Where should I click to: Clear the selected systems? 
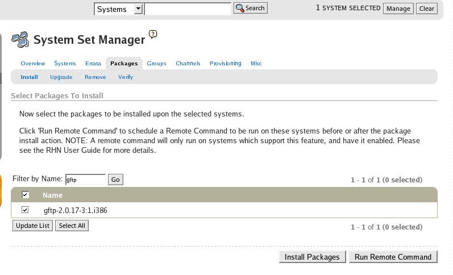pos(426,9)
